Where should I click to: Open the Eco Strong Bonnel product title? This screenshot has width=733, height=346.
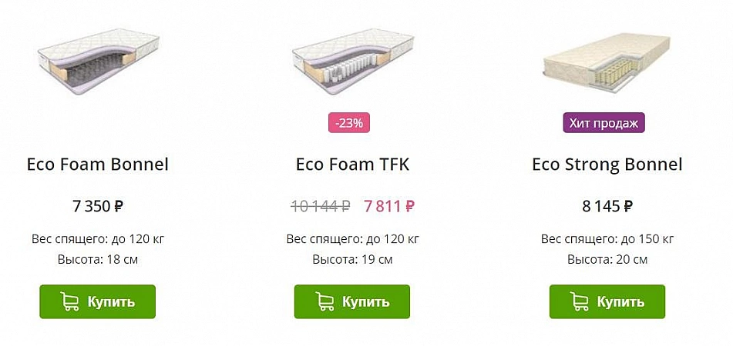607,165
